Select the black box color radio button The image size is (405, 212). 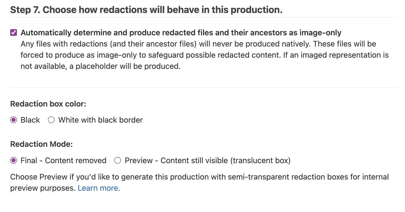13,120
